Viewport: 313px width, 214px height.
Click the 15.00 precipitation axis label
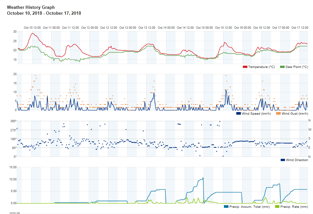[x=12, y=167]
